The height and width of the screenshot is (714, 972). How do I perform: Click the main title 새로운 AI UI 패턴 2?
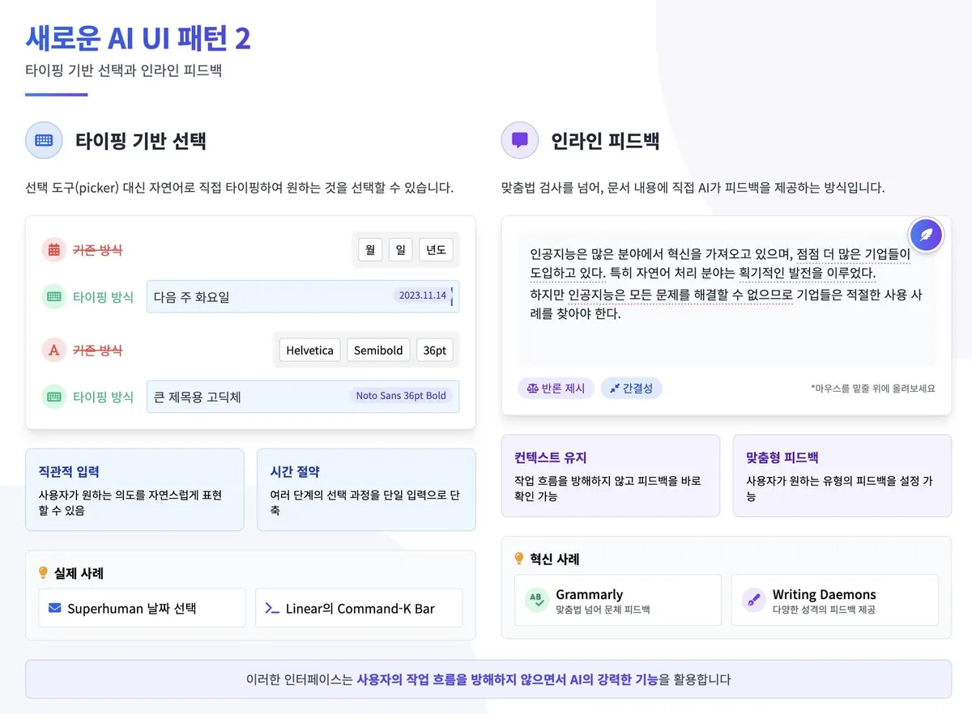point(138,37)
